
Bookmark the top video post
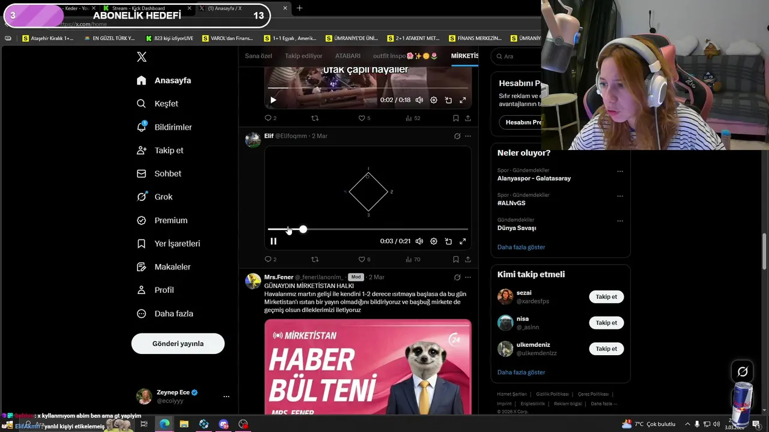pyautogui.click(x=456, y=118)
